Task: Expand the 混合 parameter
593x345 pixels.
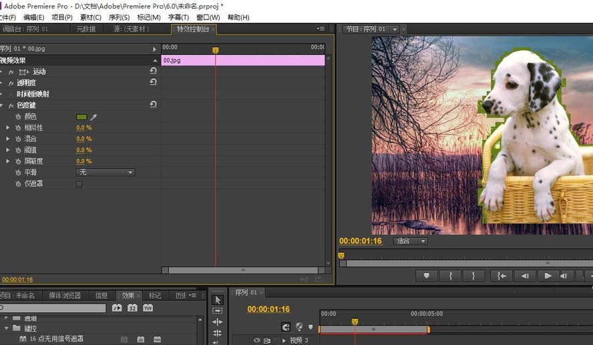Action: (8, 139)
